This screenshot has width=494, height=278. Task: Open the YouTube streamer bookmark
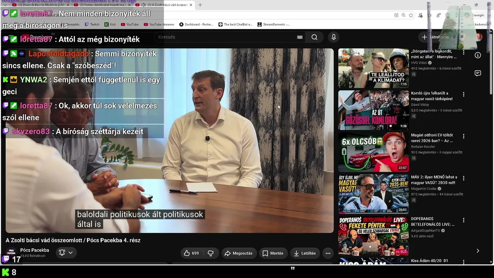point(159,24)
